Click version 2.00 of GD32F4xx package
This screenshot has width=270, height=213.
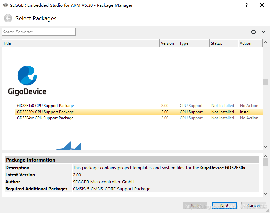point(165,118)
